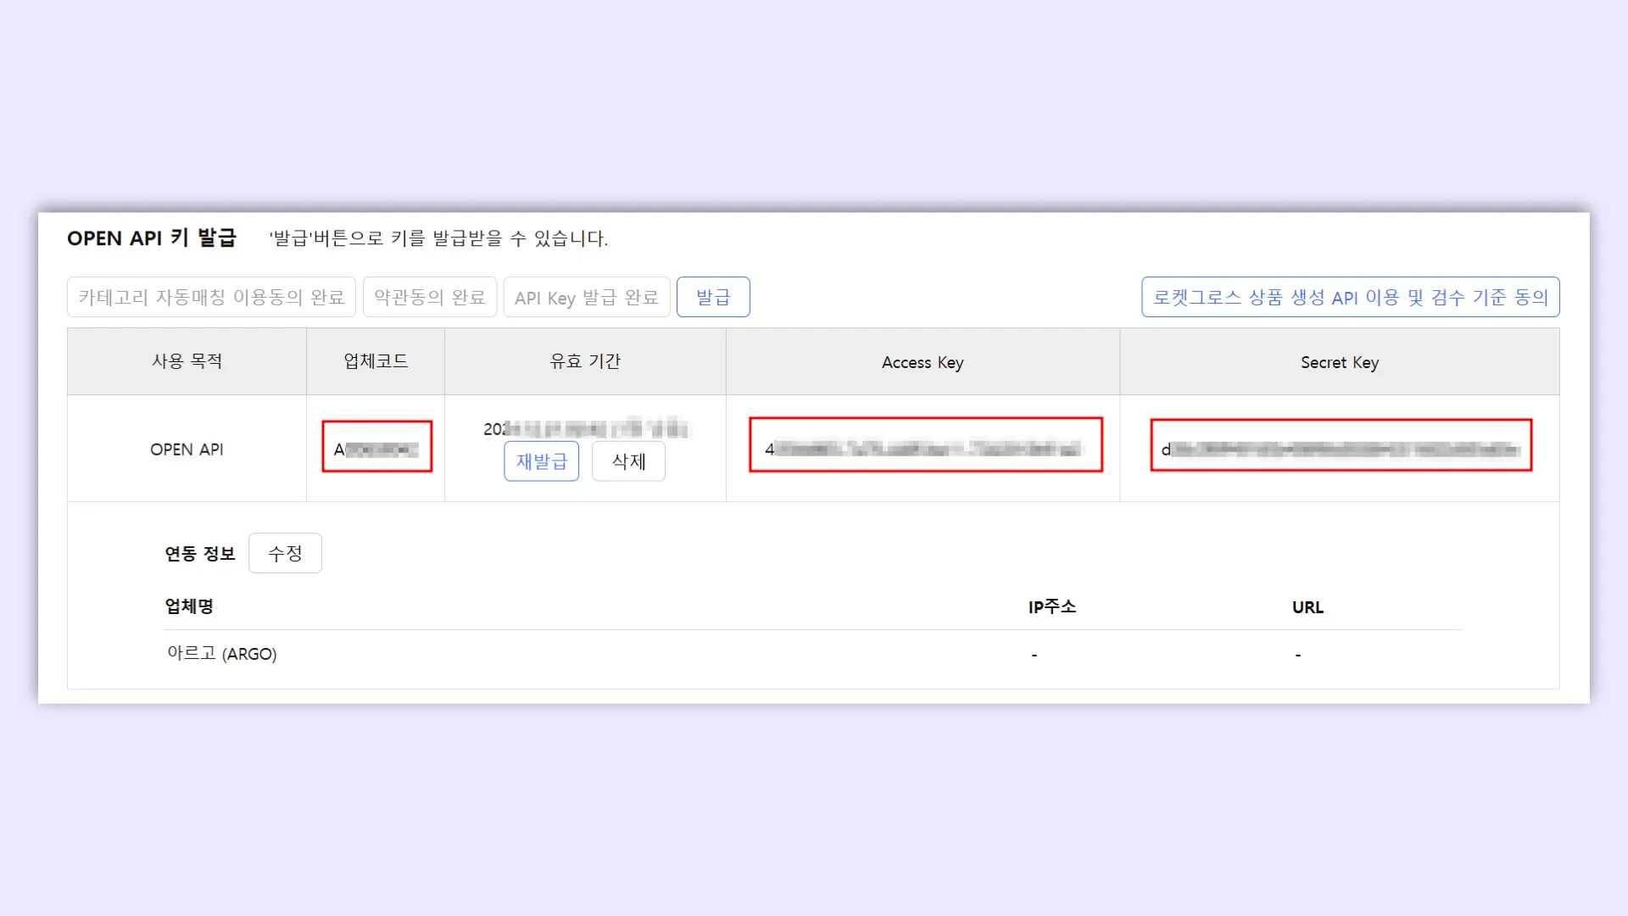Click the 약관동의 완료 status box

(429, 297)
